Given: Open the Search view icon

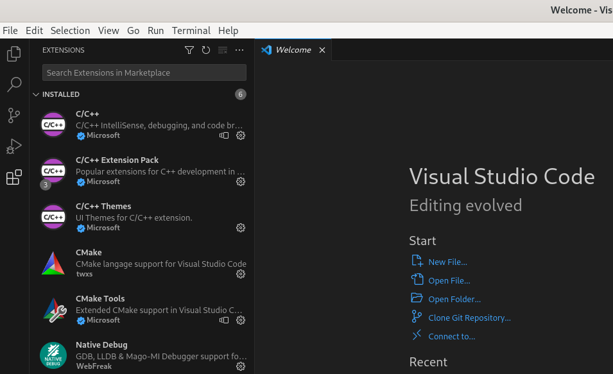Looking at the screenshot, I should coord(13,85).
